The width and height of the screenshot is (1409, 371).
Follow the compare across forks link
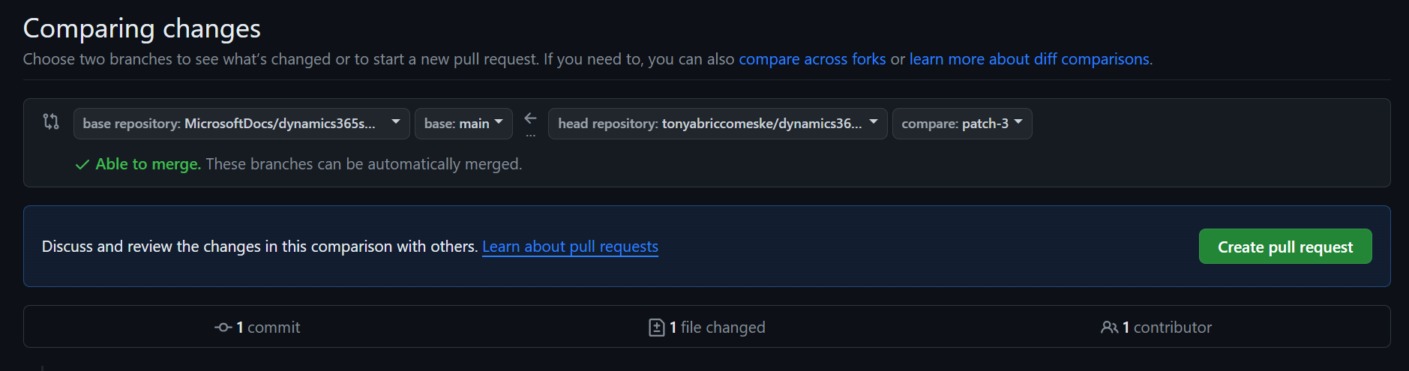point(812,59)
